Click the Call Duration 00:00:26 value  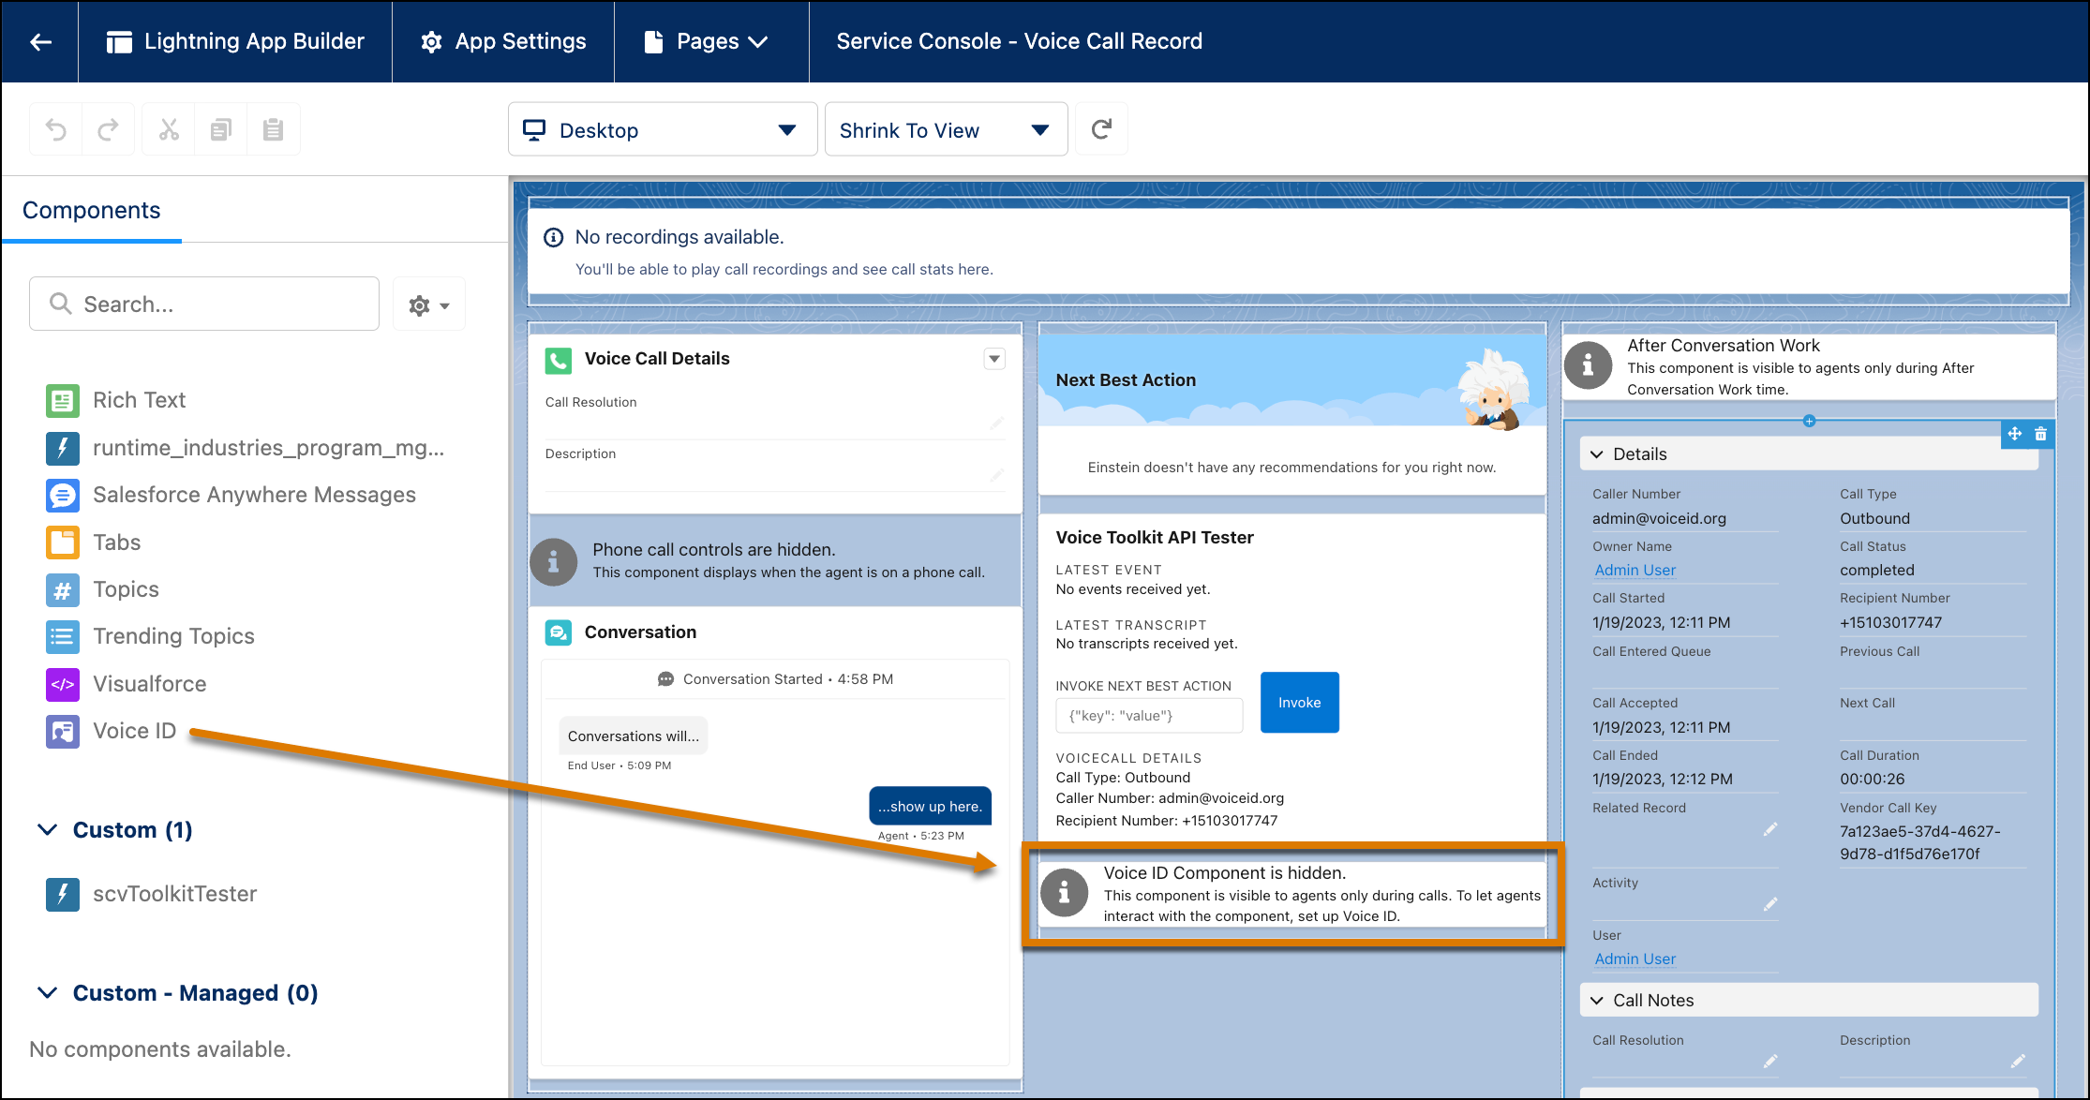point(1873,779)
